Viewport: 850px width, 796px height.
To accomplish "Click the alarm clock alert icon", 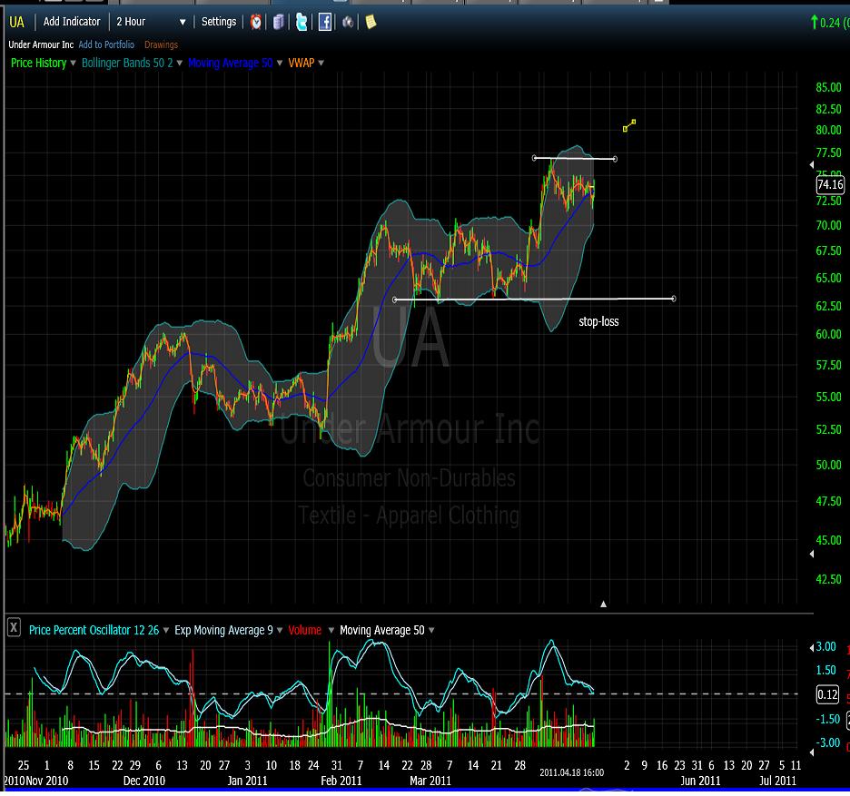I will click(x=256, y=22).
